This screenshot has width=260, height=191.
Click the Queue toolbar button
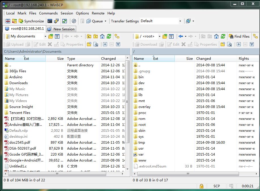coord(95,21)
